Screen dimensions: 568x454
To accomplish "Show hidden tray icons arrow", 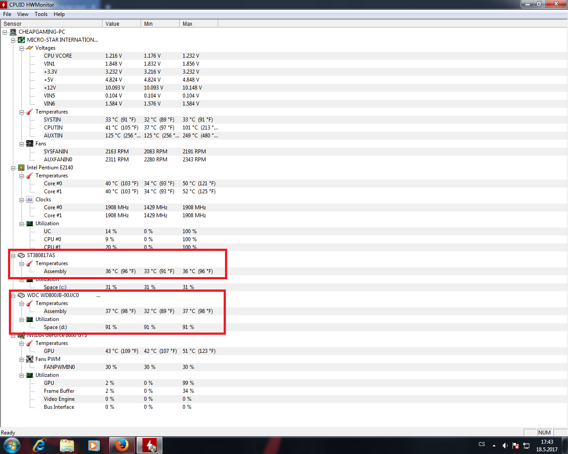I will coord(494,445).
